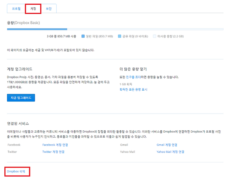Click the '3 GB 중 850.7 MB 사용' text

(61, 36)
